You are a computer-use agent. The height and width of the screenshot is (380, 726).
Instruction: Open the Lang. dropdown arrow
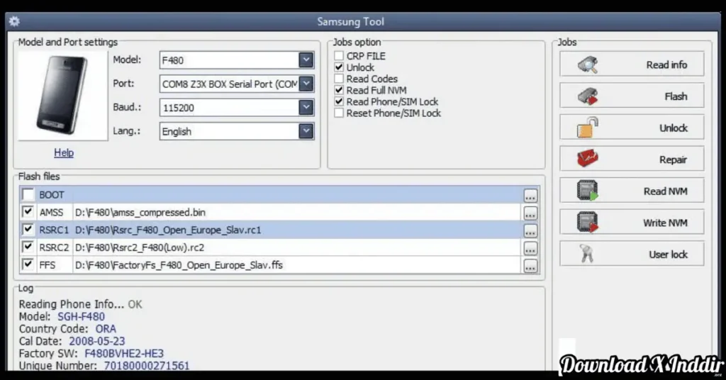[x=306, y=131]
